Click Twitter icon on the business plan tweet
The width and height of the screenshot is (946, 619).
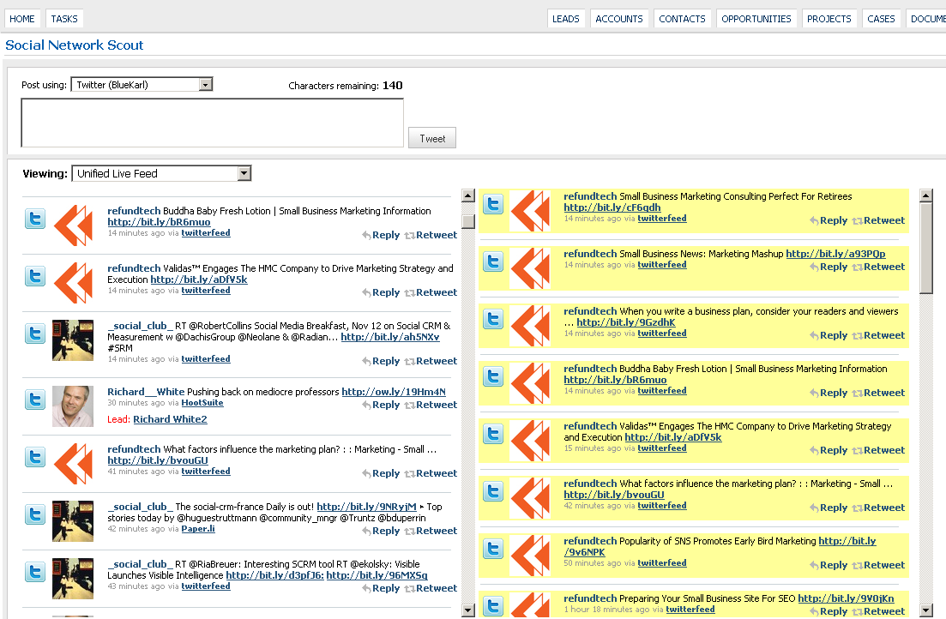(x=493, y=319)
